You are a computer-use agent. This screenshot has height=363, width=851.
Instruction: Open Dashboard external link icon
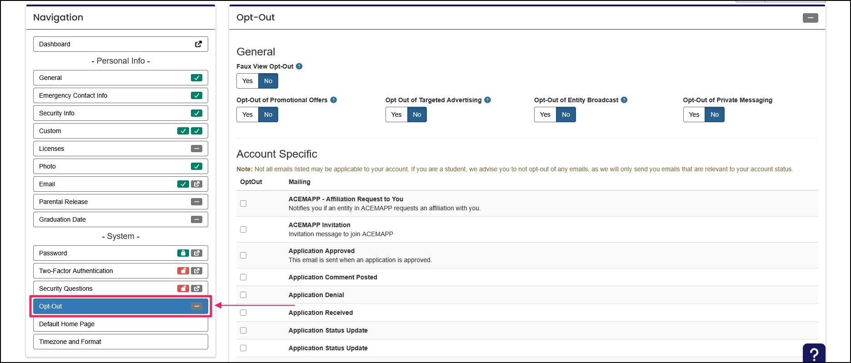[199, 44]
